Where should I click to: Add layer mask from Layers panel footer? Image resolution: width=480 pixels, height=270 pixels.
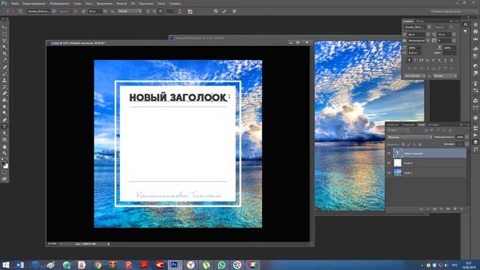[x=435, y=209]
